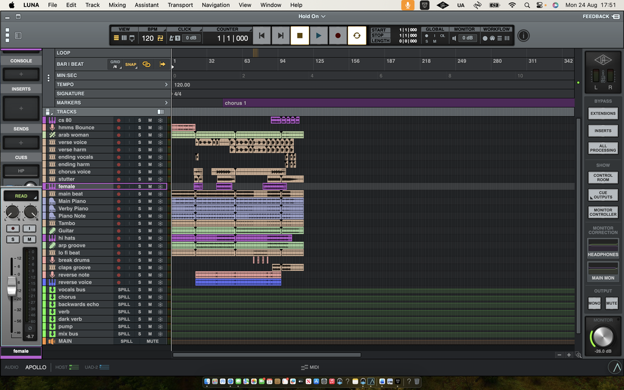Click the MAIN track speaker icon
This screenshot has width=624, height=390.
coord(52,341)
